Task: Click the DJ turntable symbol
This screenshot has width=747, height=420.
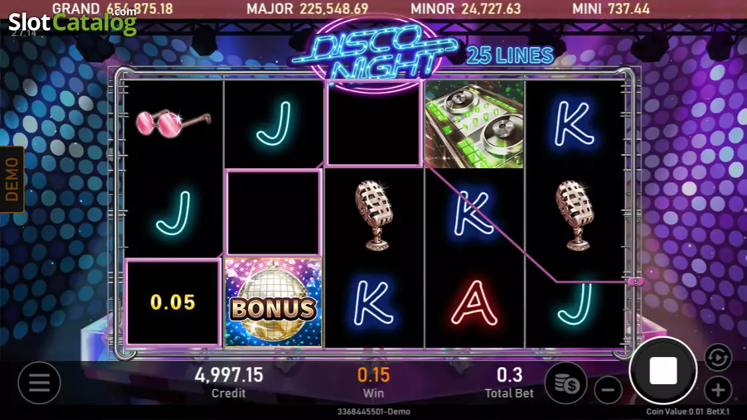Action: (x=474, y=124)
